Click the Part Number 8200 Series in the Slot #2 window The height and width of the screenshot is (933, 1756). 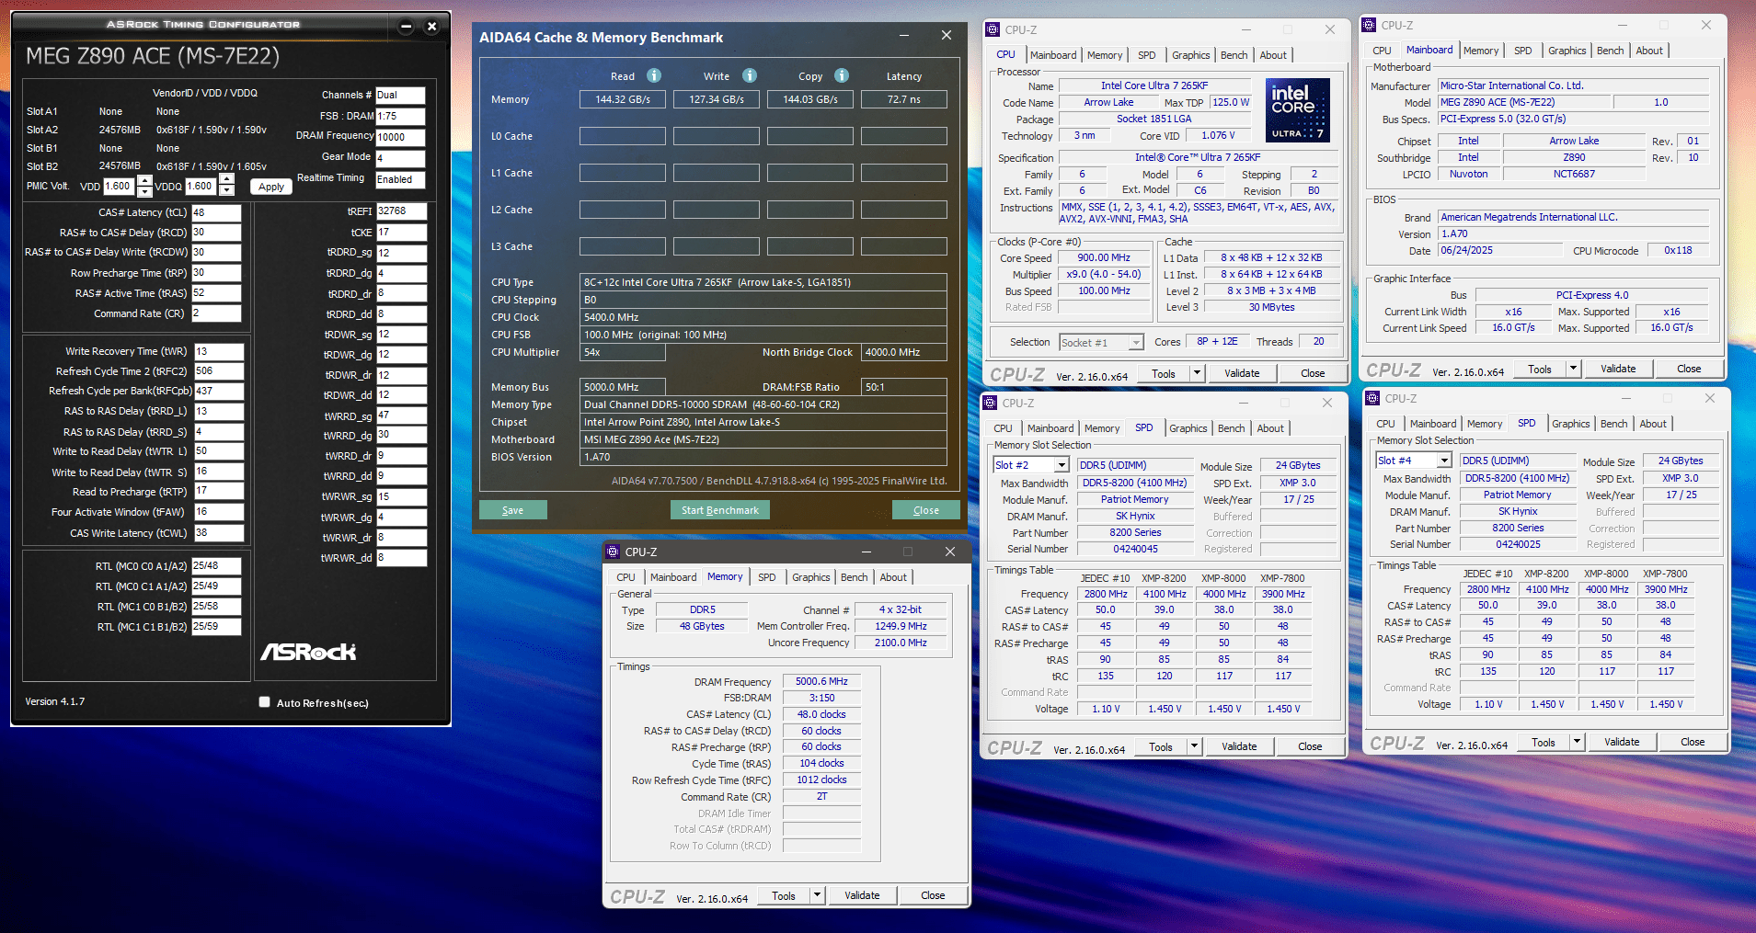1135,532
